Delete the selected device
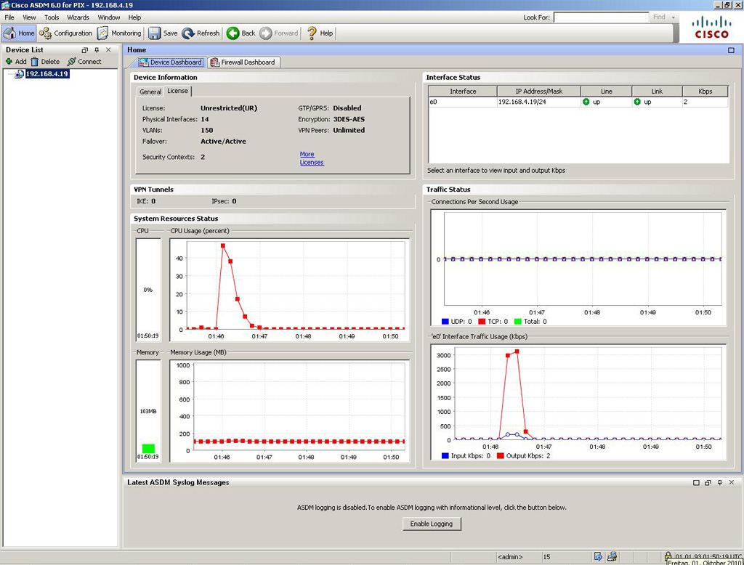744x565 pixels. coord(45,62)
